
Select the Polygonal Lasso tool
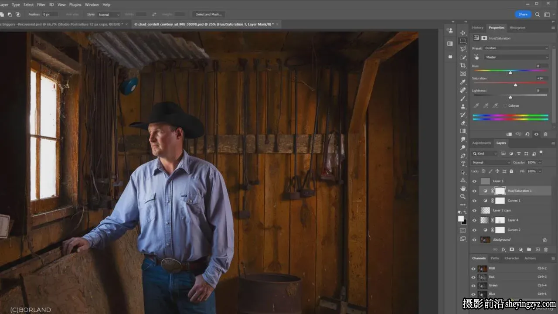tap(463, 49)
